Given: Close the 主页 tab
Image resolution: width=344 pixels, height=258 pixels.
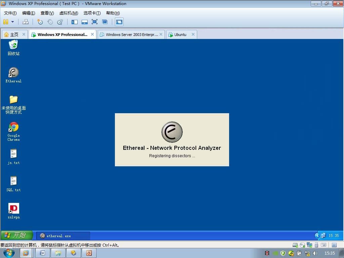Looking at the screenshot, I should click(24, 34).
